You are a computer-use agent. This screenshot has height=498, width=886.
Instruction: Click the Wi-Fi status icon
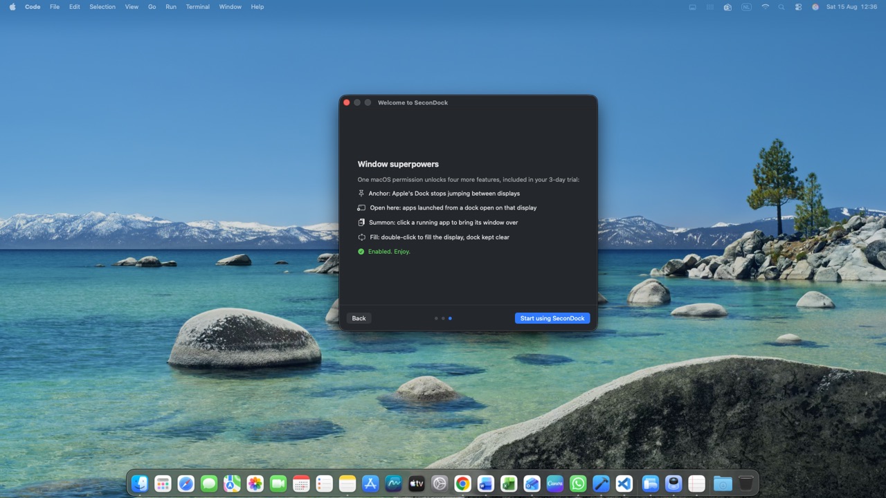click(765, 7)
